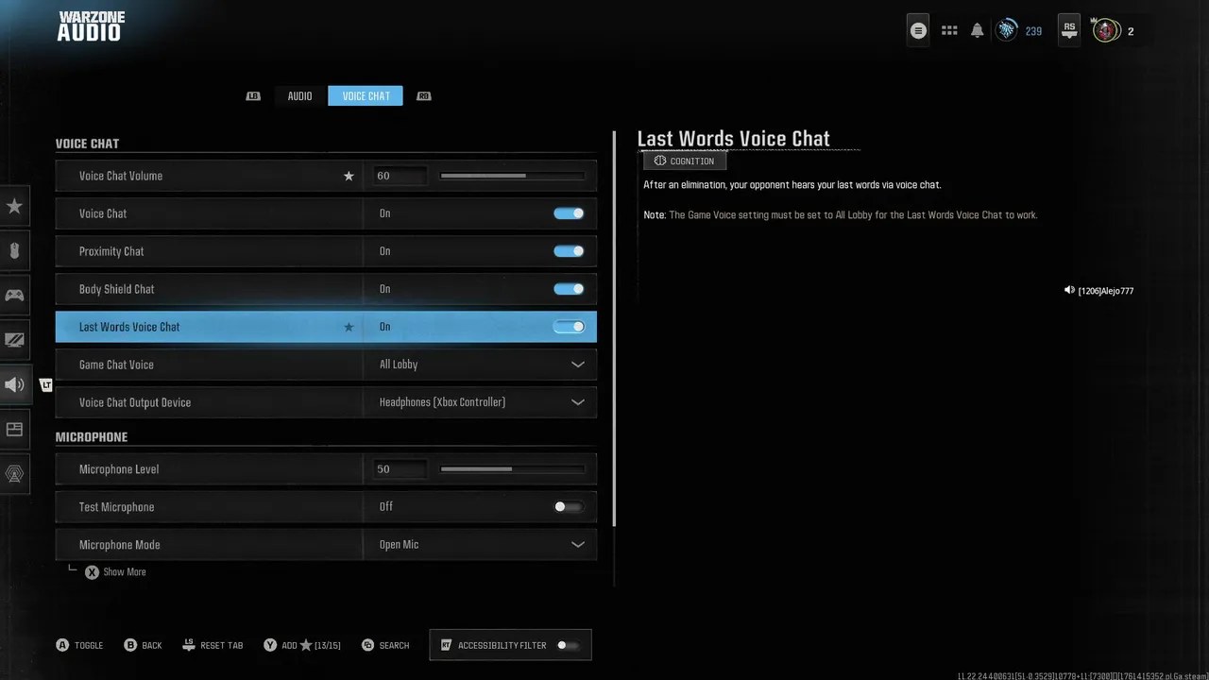Click the X button icon beside Show More
The height and width of the screenshot is (680, 1209).
point(92,572)
